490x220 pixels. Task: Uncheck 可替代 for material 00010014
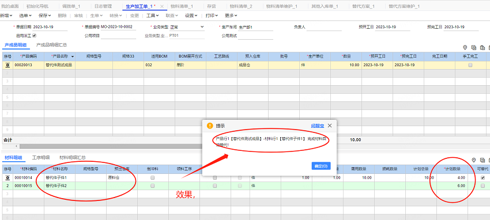483,177
